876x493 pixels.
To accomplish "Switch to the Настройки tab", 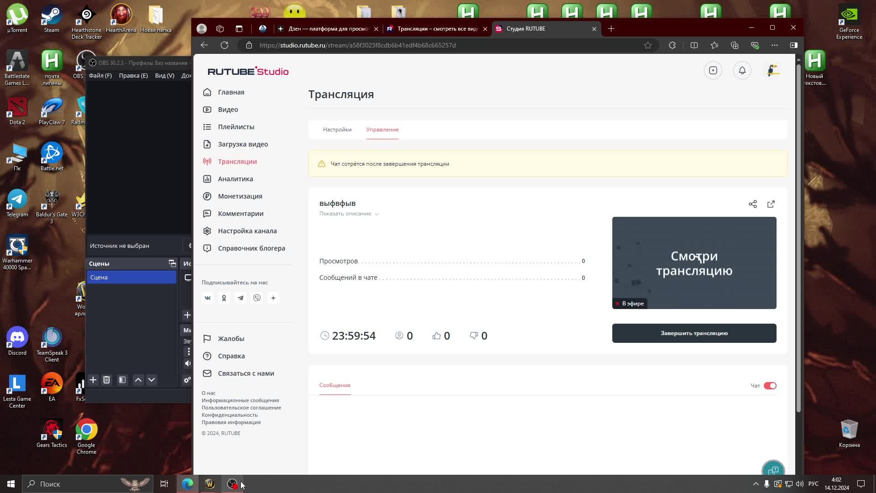I will point(337,130).
